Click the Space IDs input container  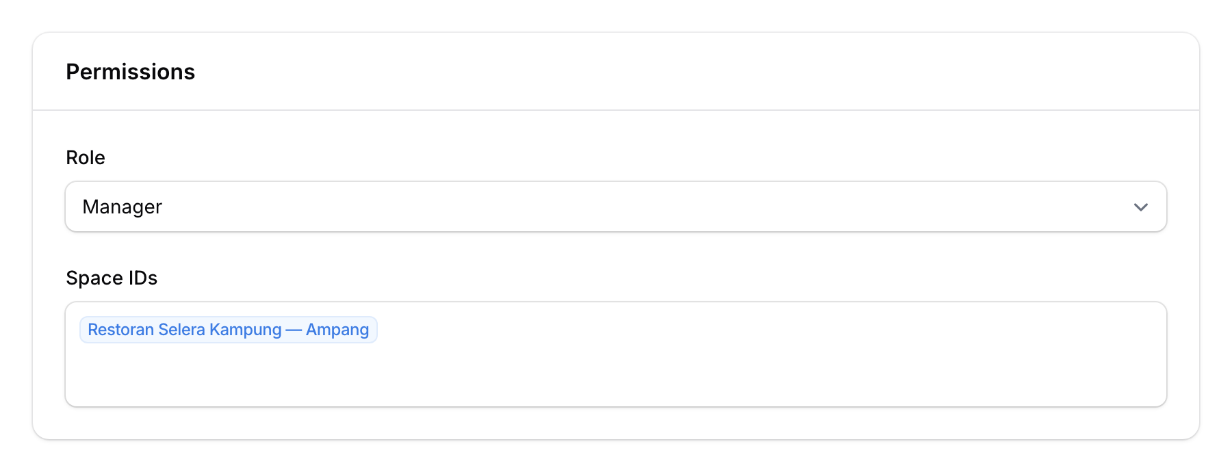pos(616,354)
